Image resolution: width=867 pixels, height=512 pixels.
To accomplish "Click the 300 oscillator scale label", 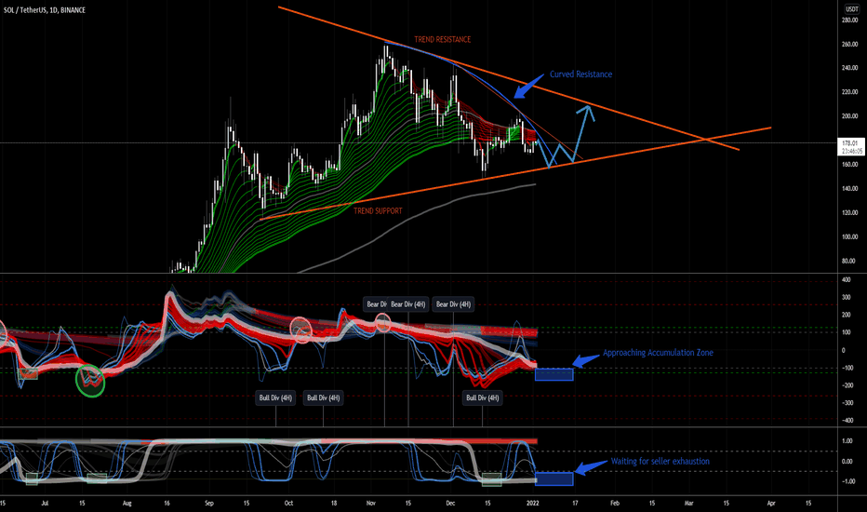I will point(846,297).
